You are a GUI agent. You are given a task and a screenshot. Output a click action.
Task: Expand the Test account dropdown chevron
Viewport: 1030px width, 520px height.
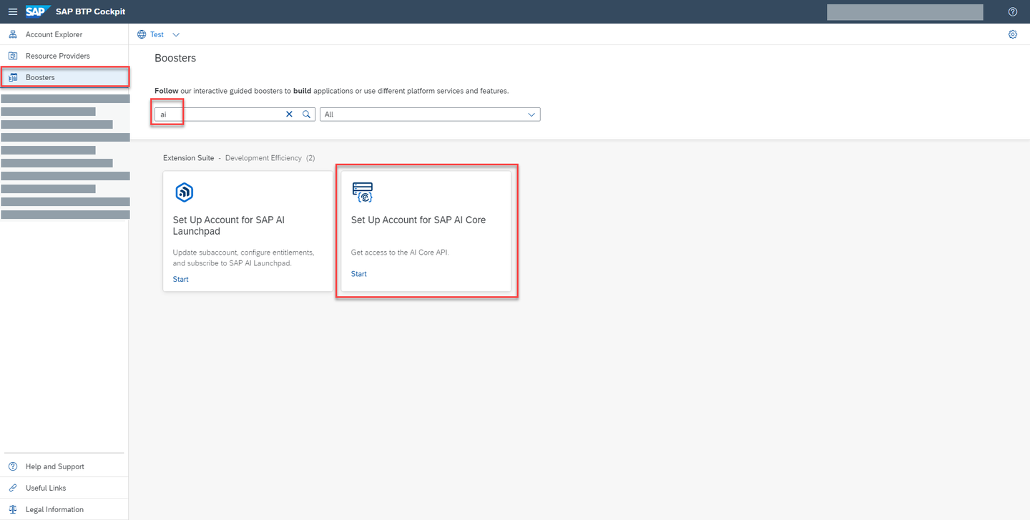[x=176, y=34]
